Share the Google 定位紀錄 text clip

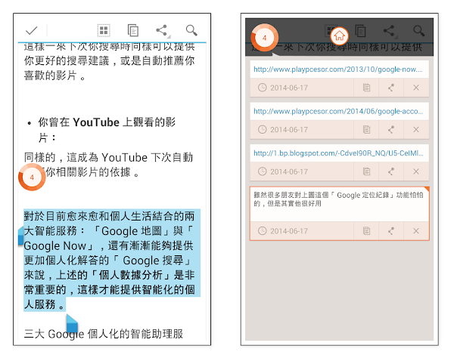point(391,231)
